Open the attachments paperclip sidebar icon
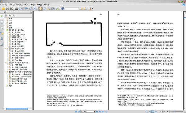The width and height of the screenshot is (186, 113). tap(2, 39)
